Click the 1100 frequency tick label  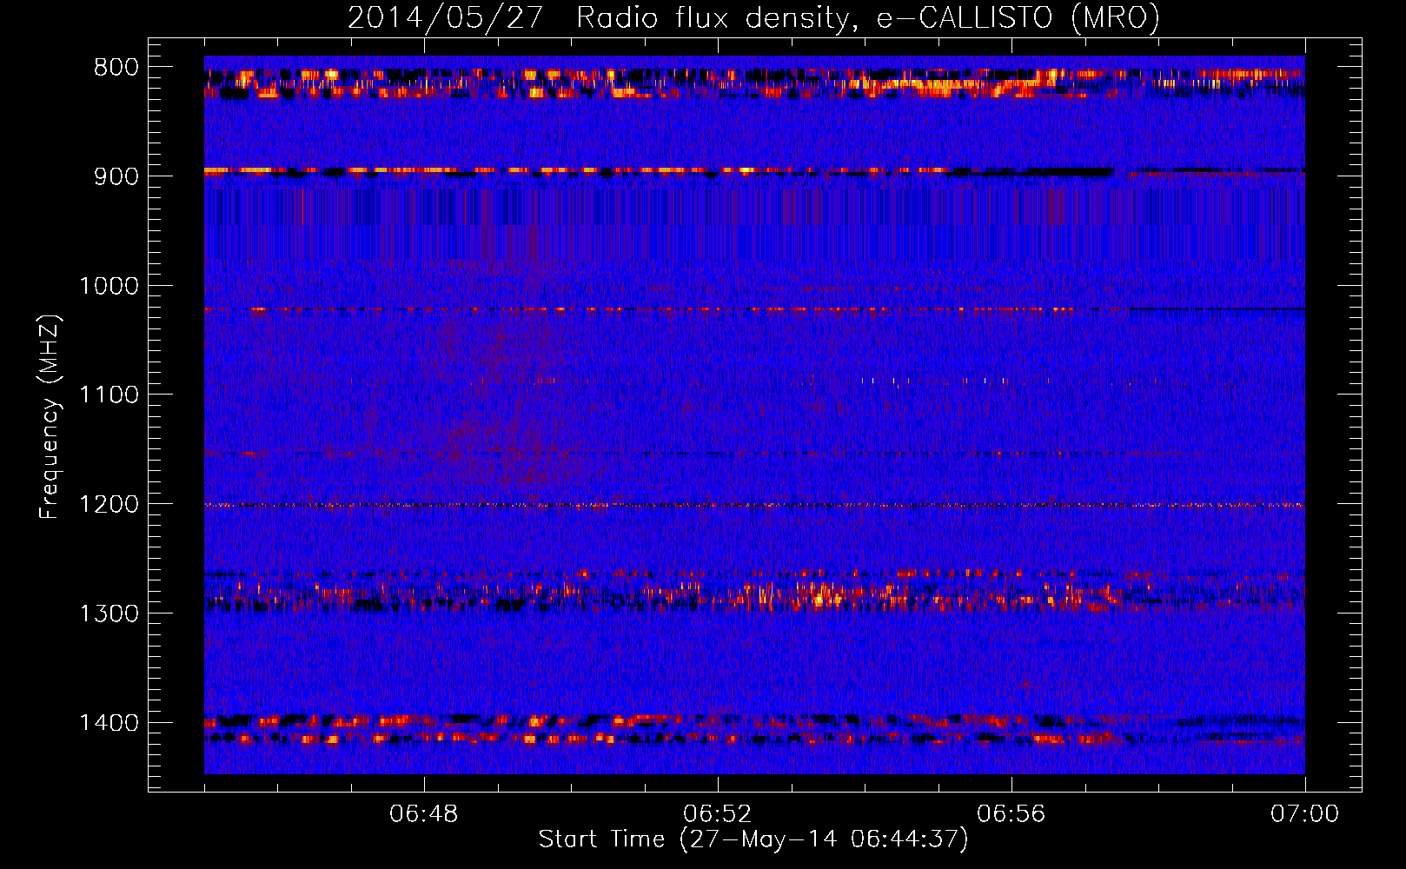tap(109, 395)
